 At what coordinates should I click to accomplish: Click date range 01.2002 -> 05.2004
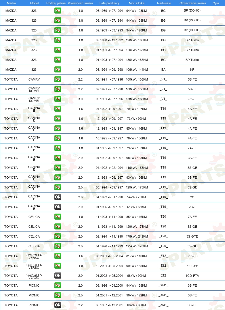click(109, 276)
